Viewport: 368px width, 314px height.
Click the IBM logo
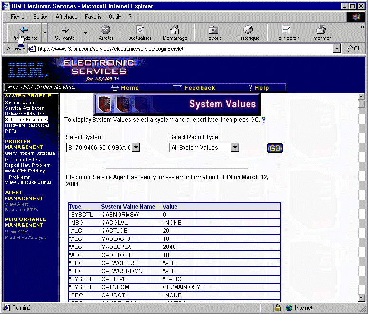click(27, 70)
